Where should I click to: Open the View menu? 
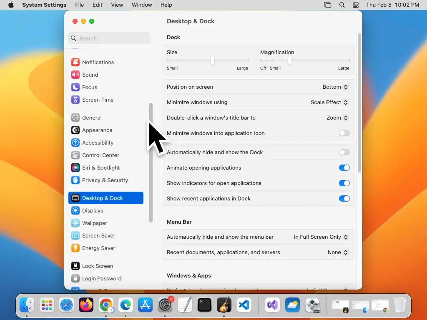[117, 5]
